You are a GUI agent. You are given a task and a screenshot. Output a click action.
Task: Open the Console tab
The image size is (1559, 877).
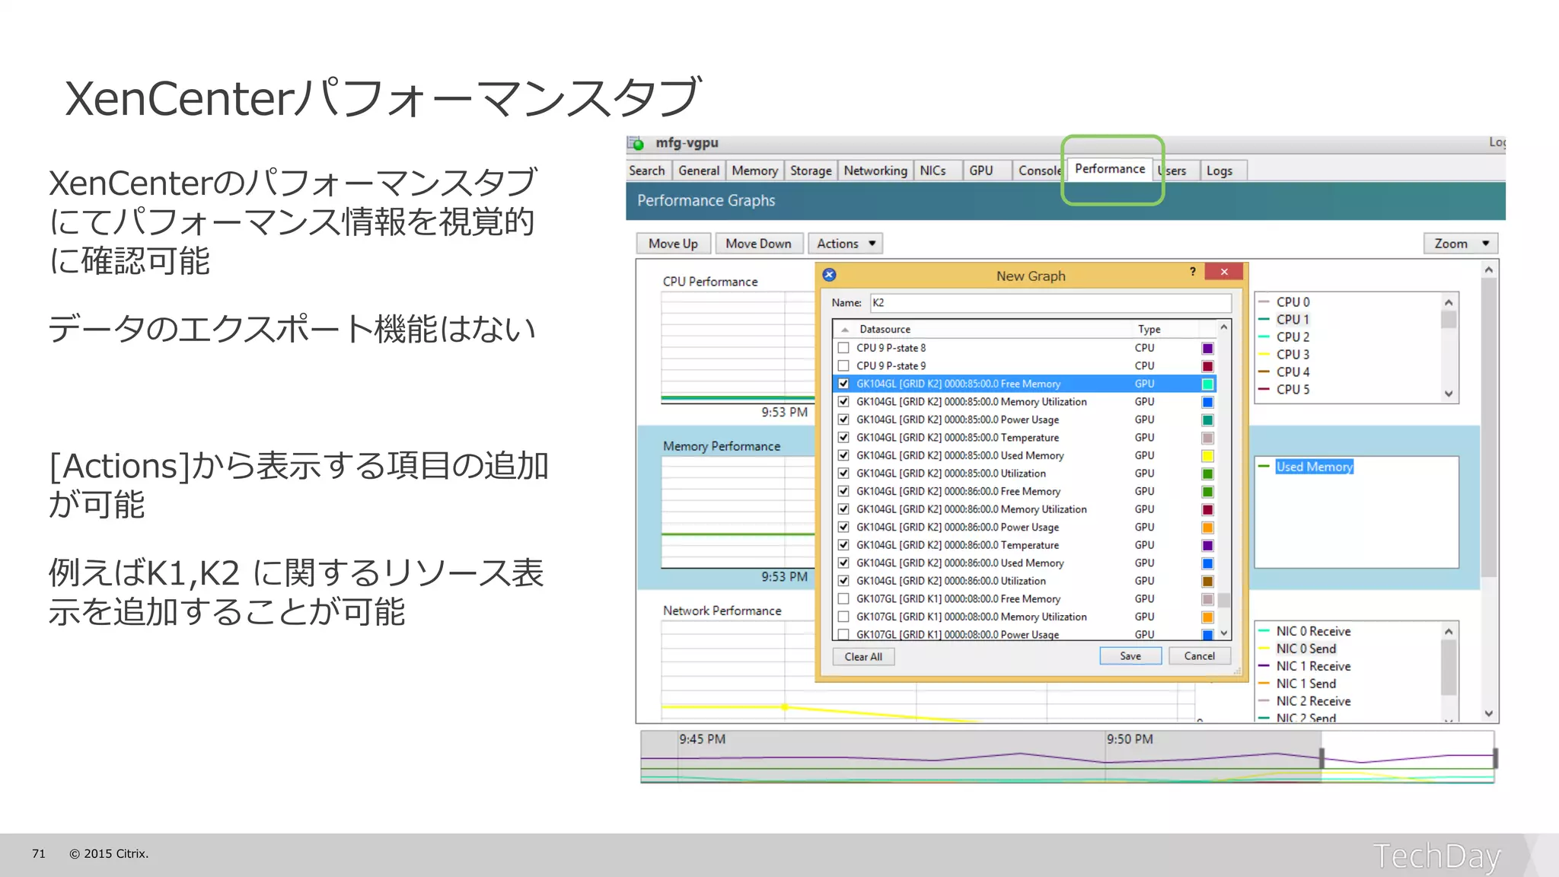(x=1039, y=171)
